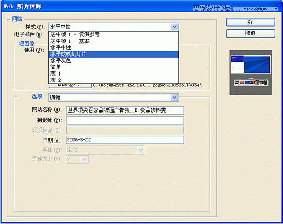This screenshot has height=224, width=283.
Task: Open the 字体大小 dropdown
Action: pyautogui.click(x=77, y=159)
